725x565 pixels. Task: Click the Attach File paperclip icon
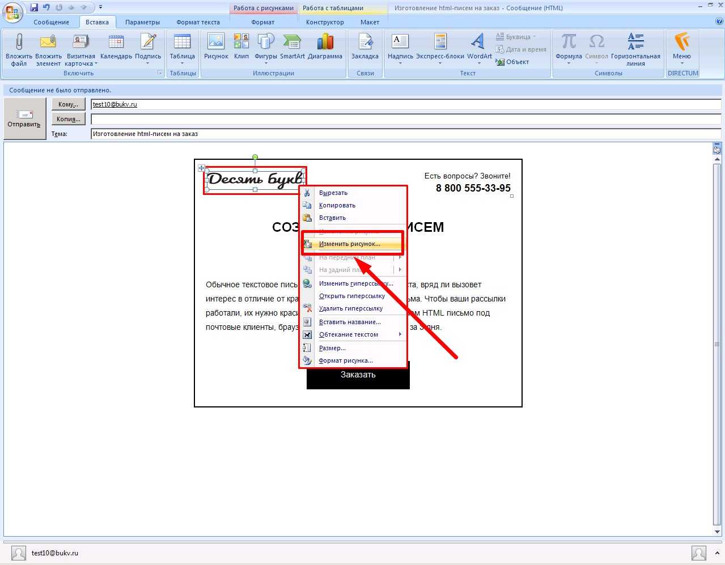point(19,43)
